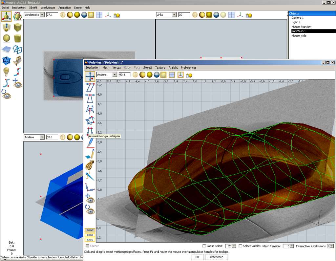Select Camera 1 in Objects list
The image size is (336, 261).
297,18
